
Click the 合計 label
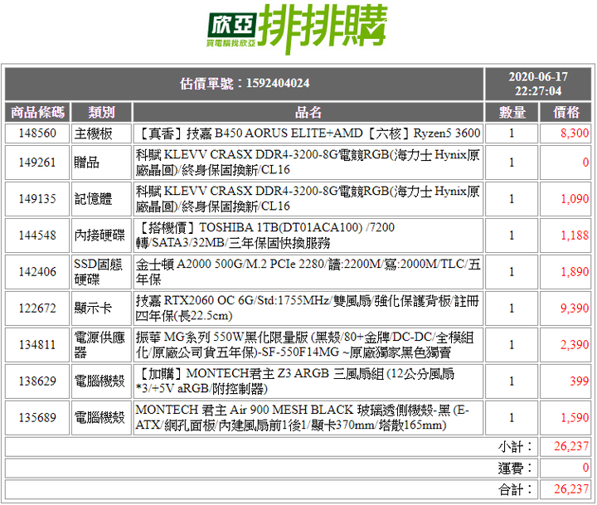tap(514, 489)
